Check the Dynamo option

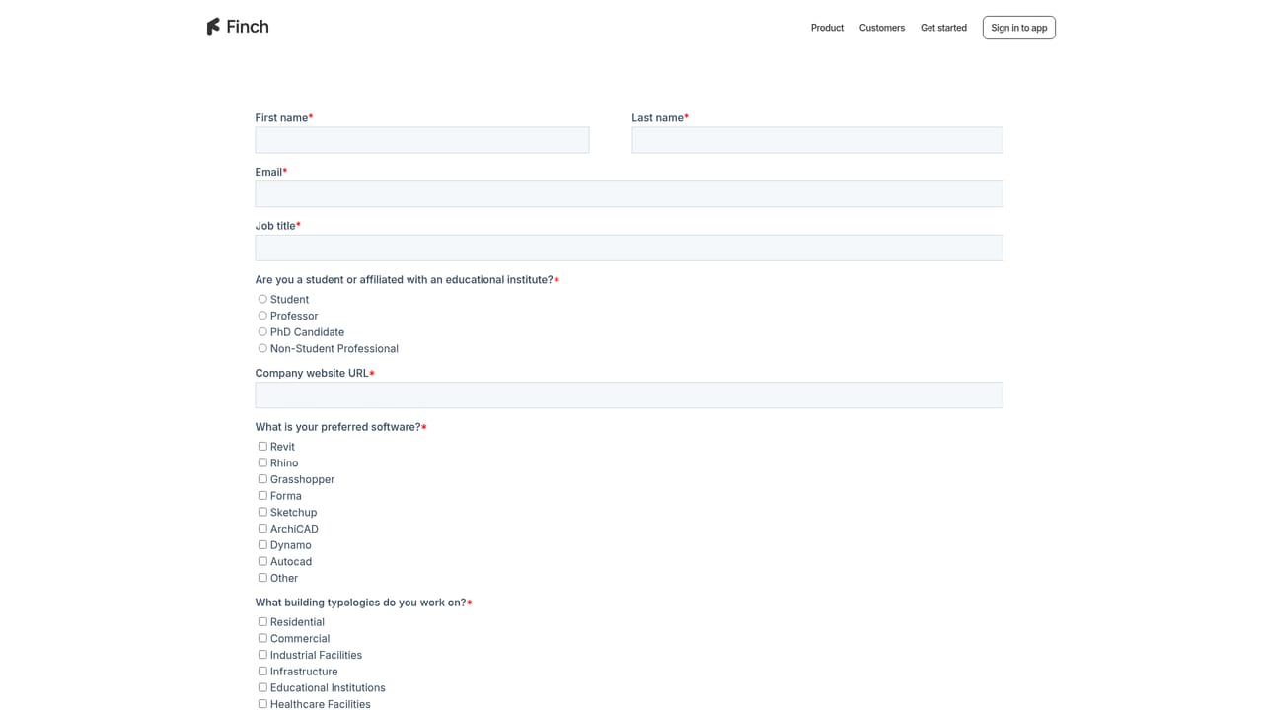point(262,544)
